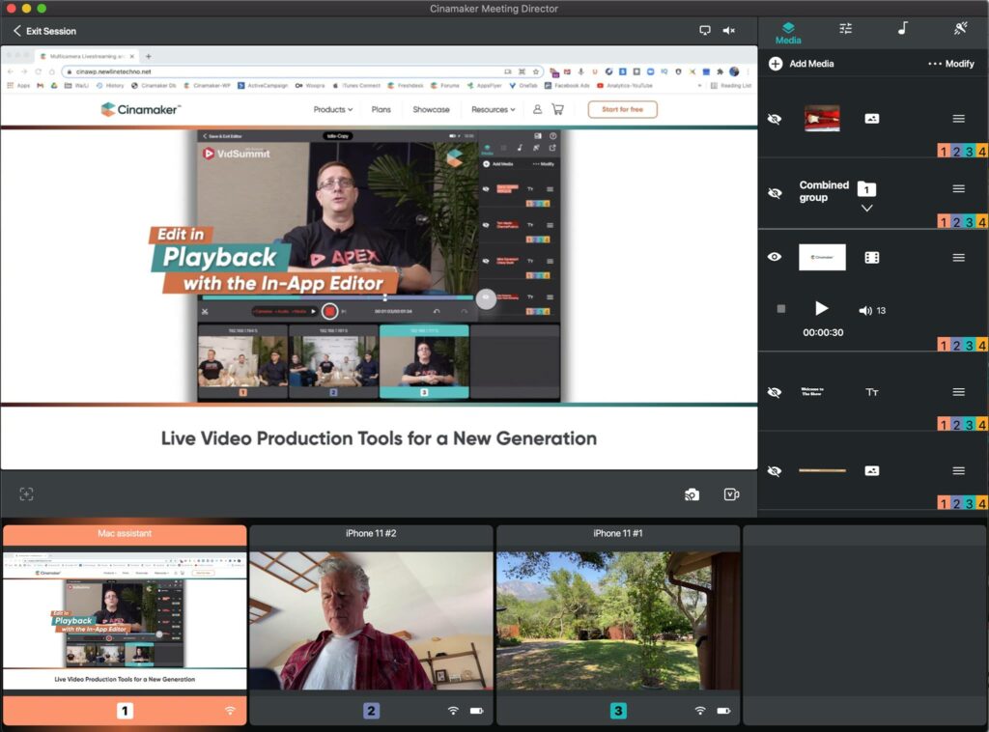
Task: Click the Tt text icon on Welcome title
Action: tap(872, 392)
